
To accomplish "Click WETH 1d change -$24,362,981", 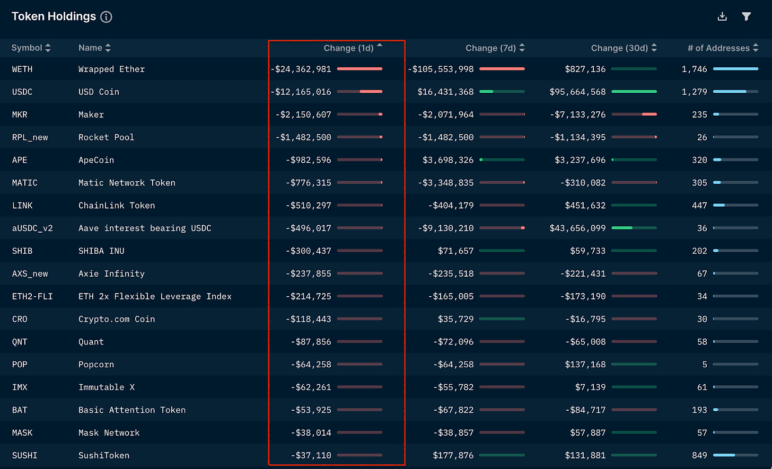I will click(301, 69).
